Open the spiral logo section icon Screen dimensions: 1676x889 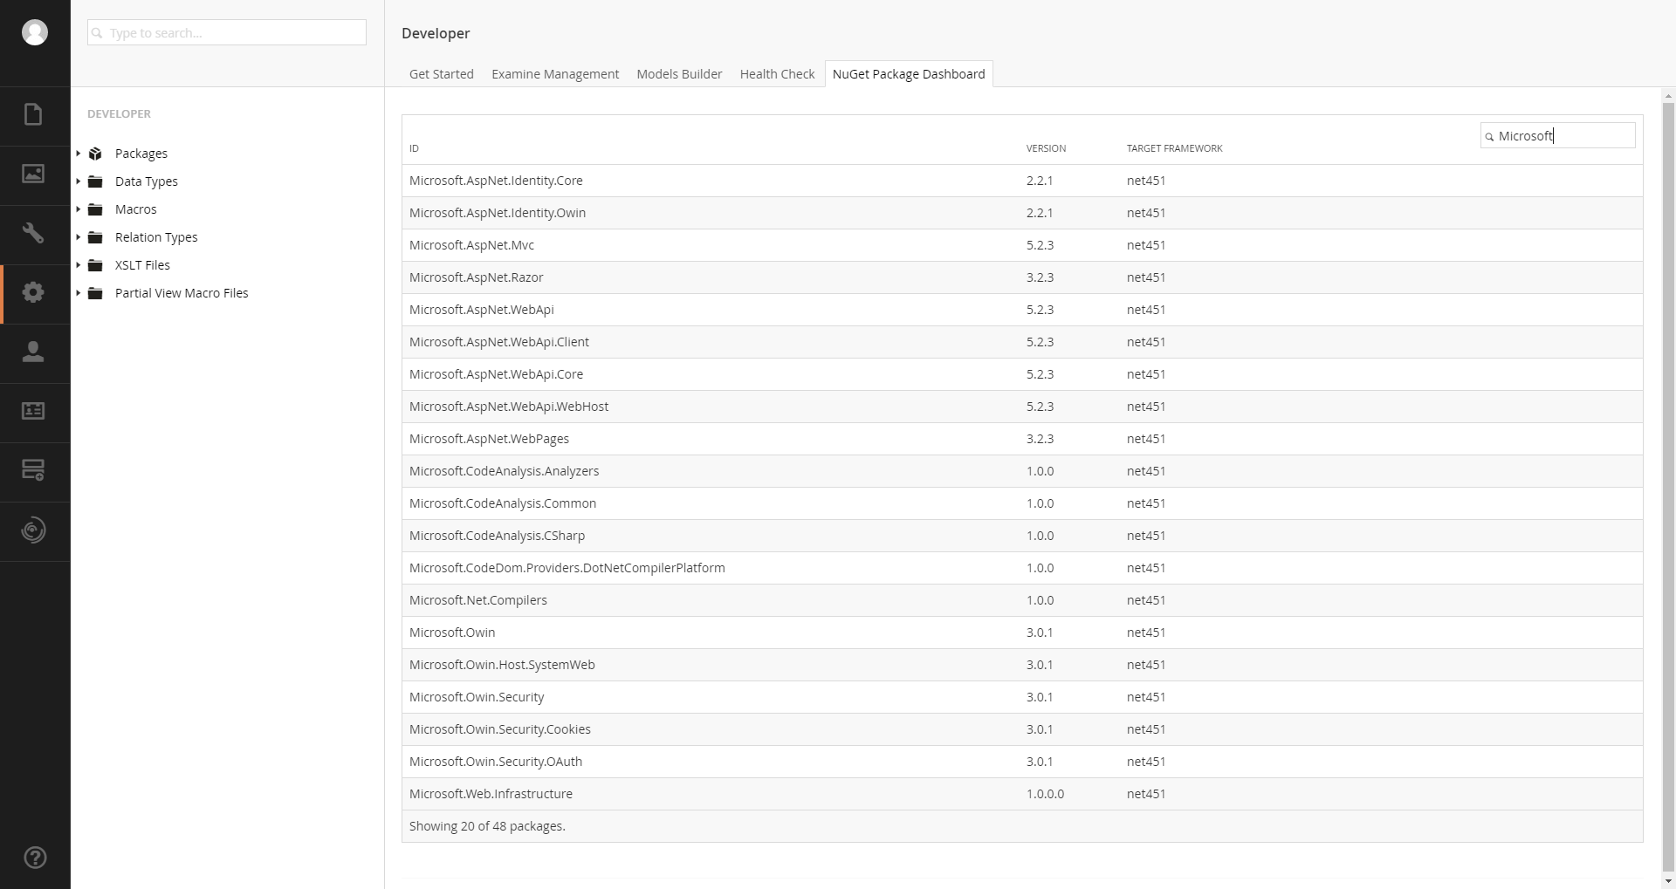pyautogui.click(x=33, y=530)
